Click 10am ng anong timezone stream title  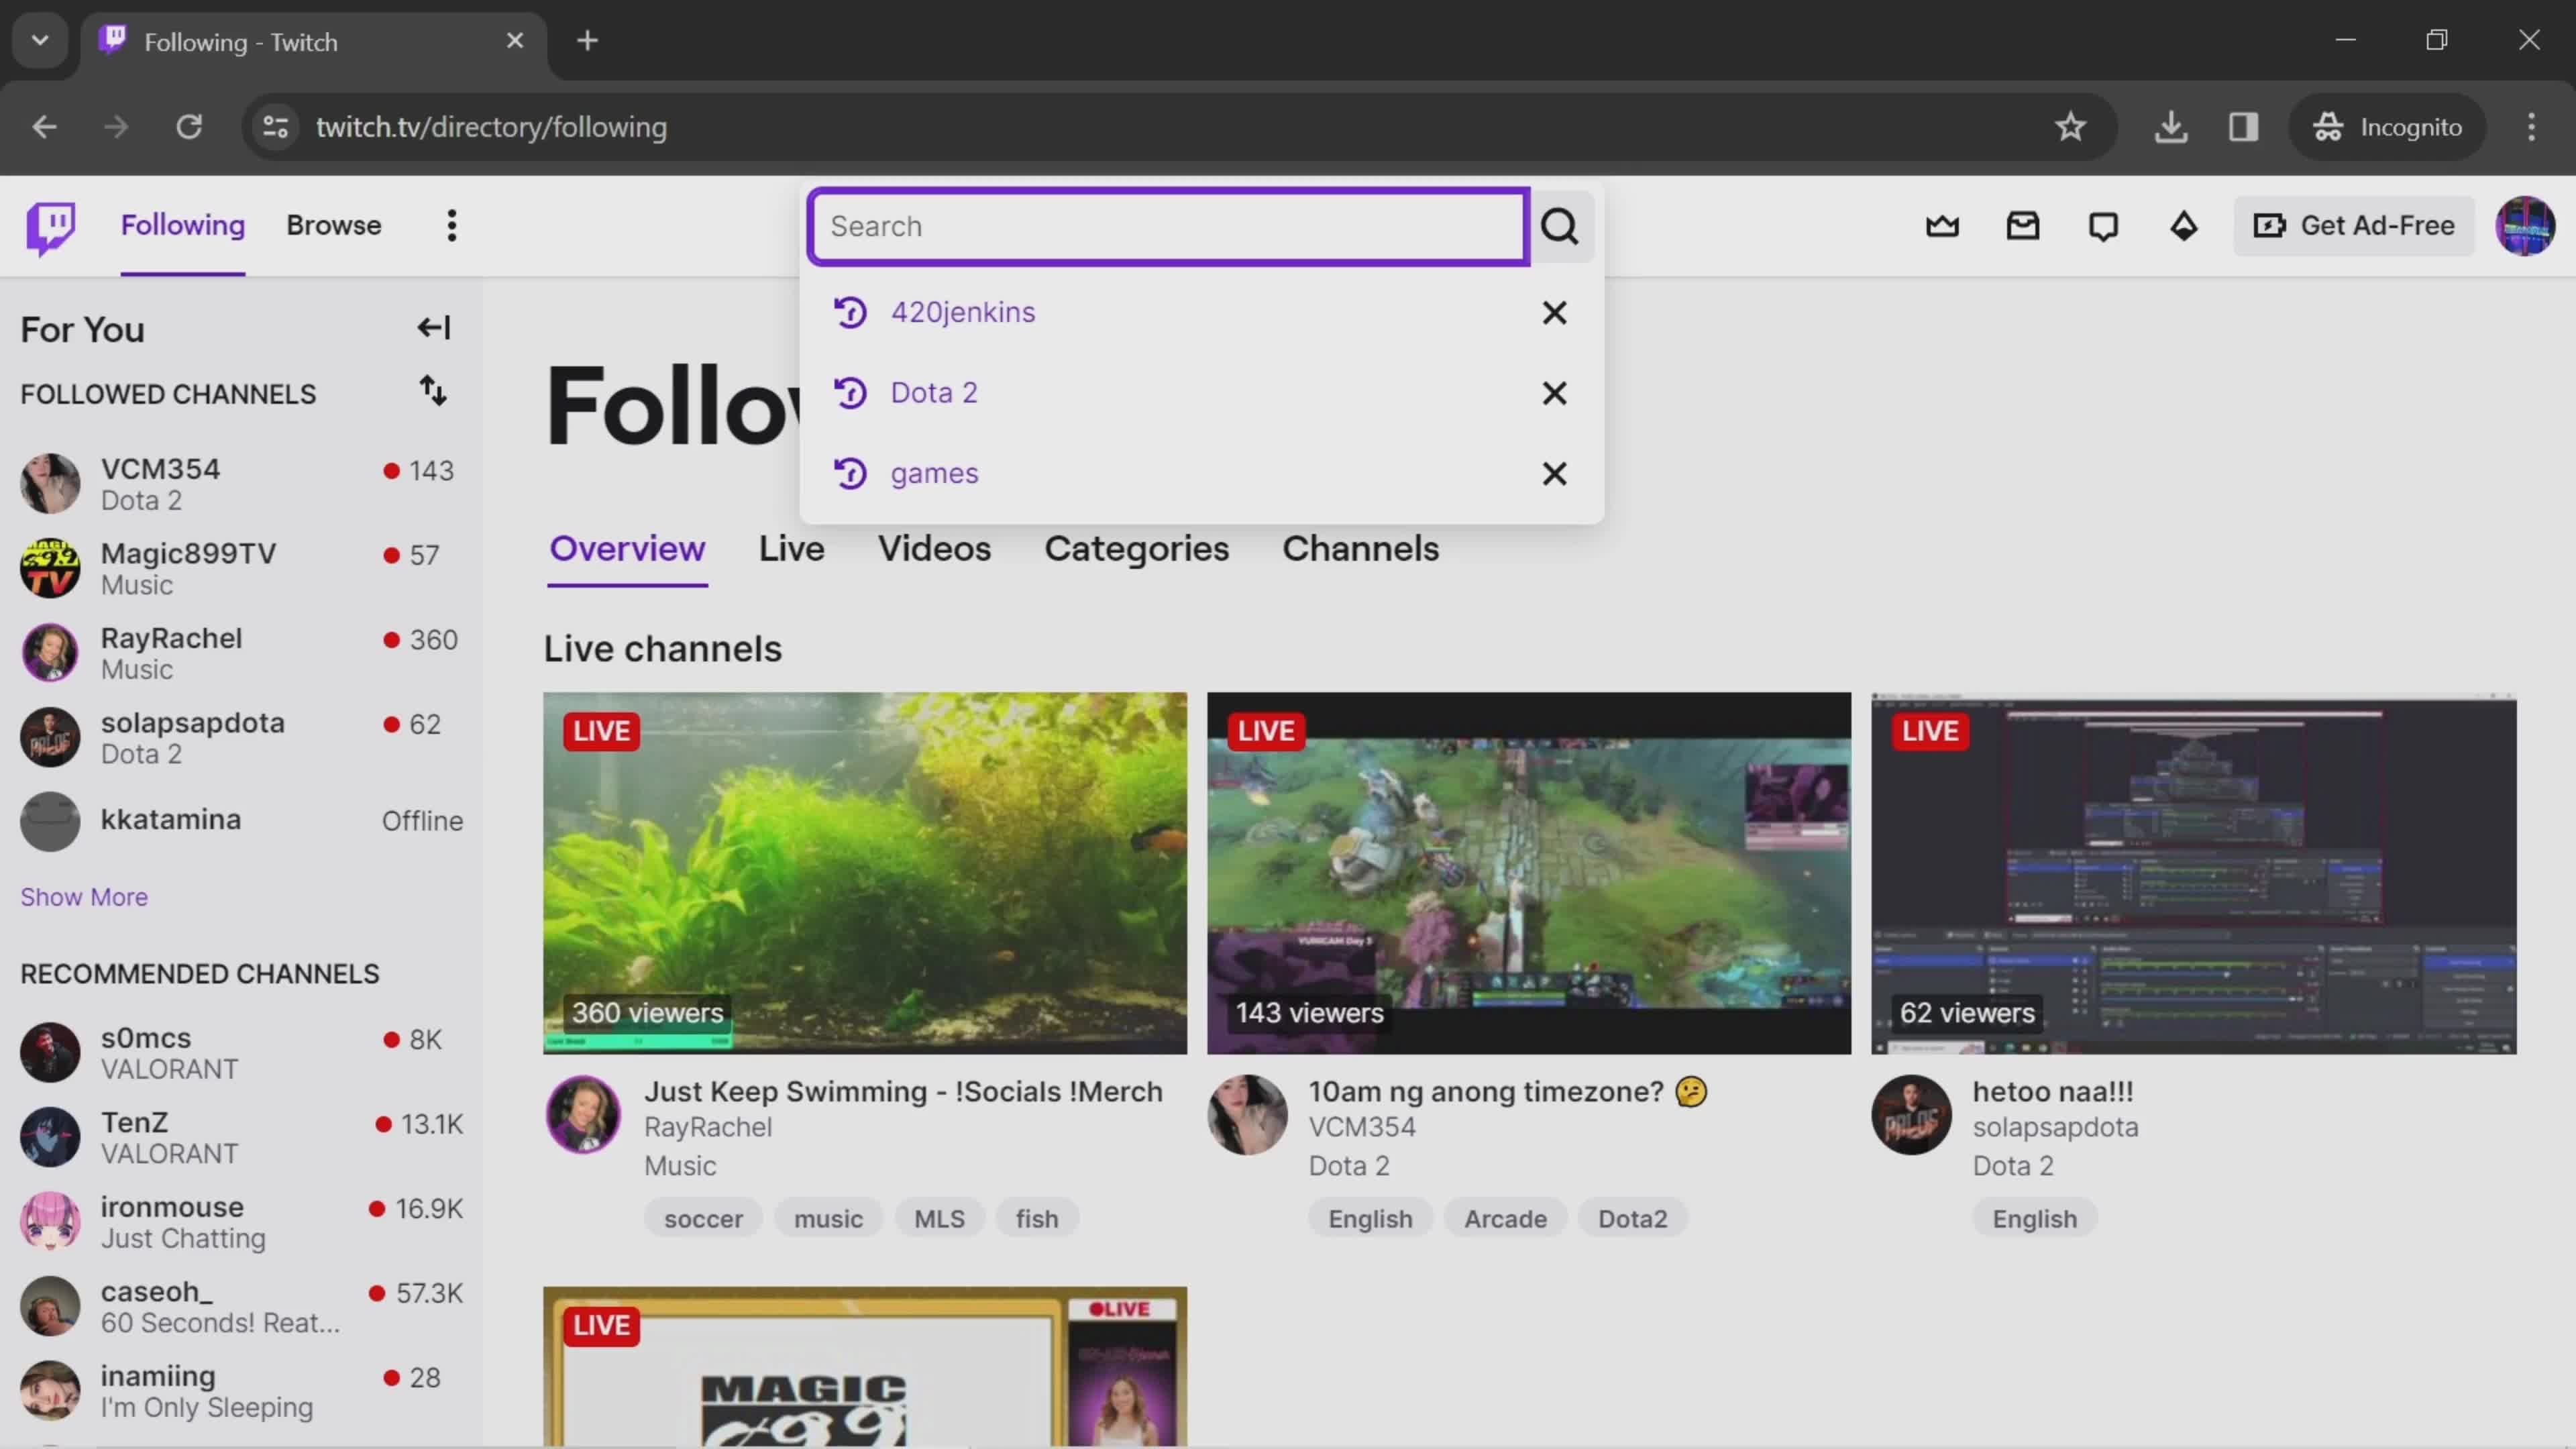1507,1091
